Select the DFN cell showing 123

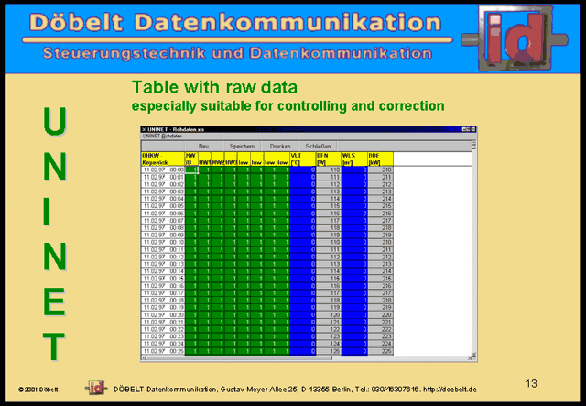coord(329,336)
